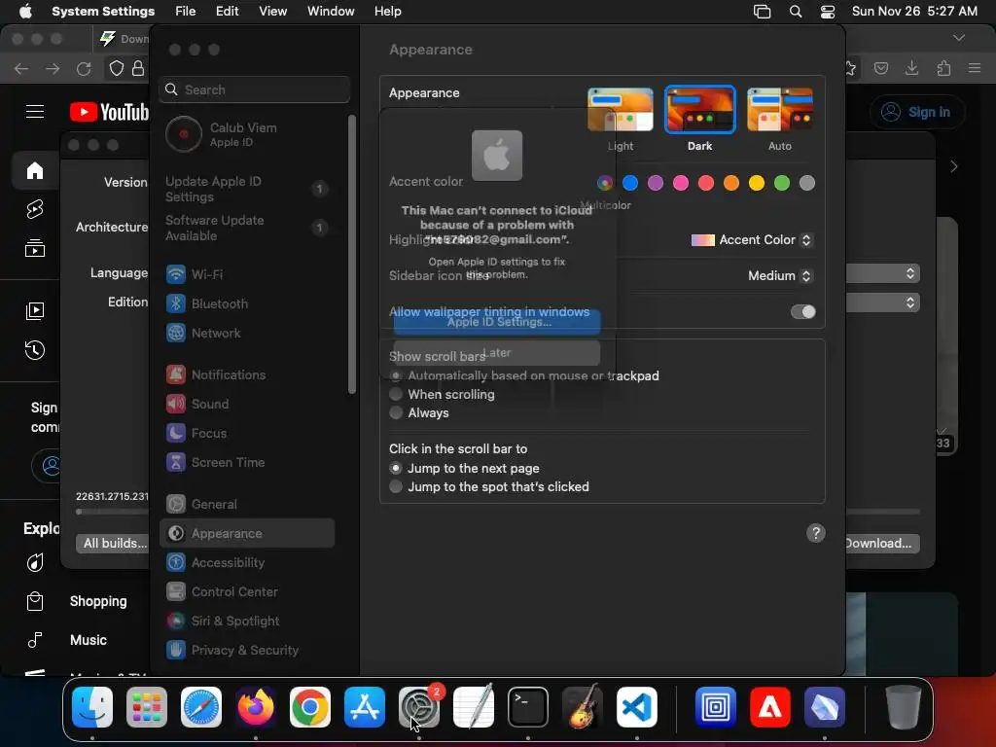Open Launchpad from the Dock
The image size is (996, 747).
pos(147,707)
